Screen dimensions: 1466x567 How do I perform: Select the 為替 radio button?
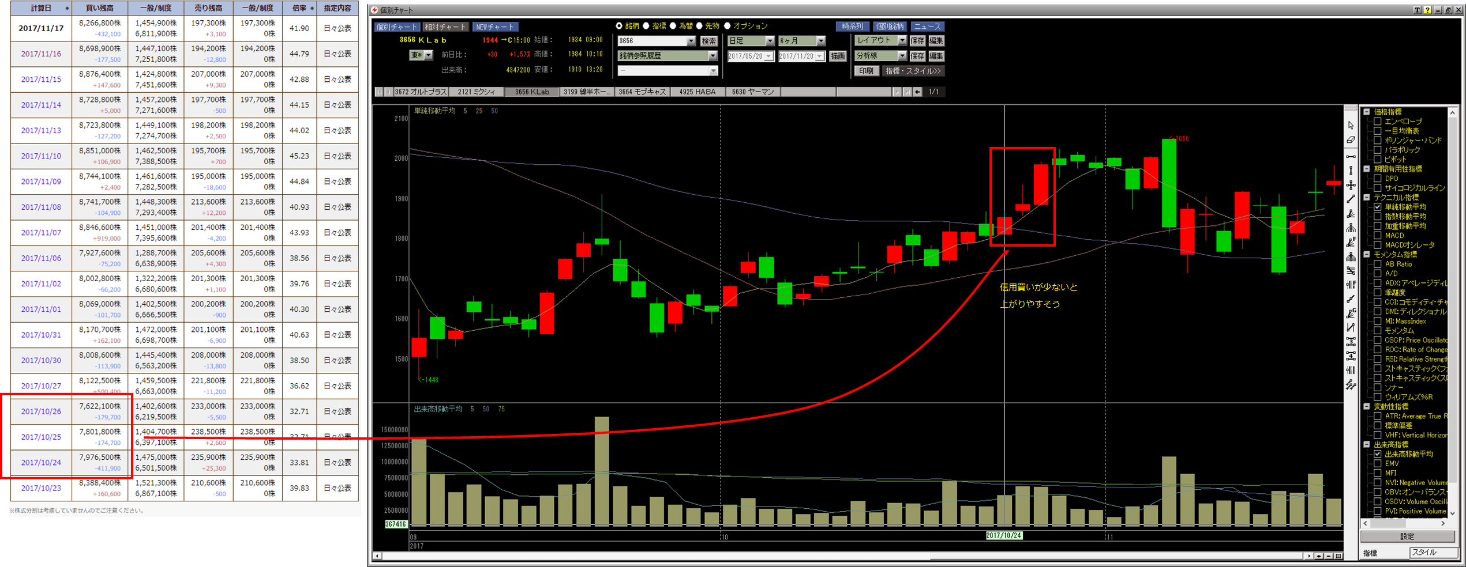tap(673, 26)
